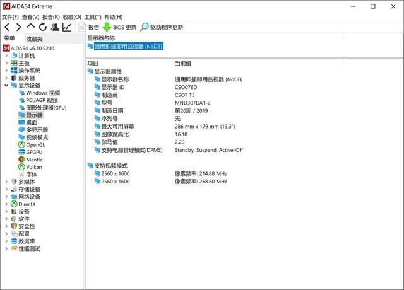Expand the 性能测试 tree node
The height and width of the screenshot is (290, 404).
[x=6, y=249]
